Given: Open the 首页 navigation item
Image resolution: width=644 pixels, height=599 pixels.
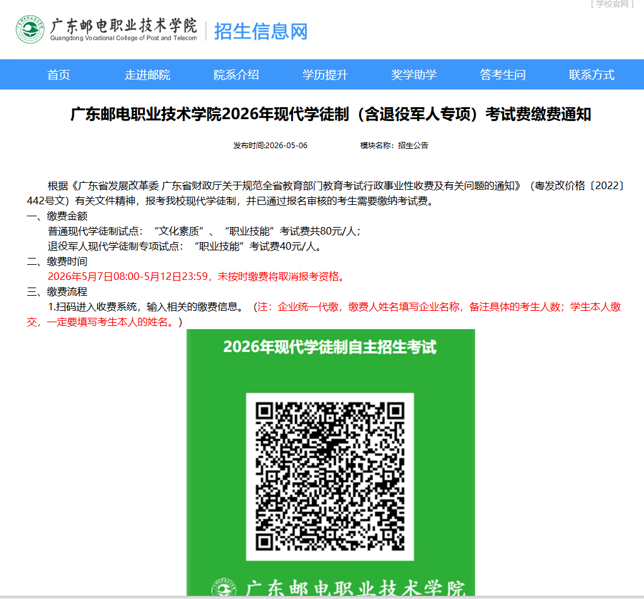Looking at the screenshot, I should 59,75.
